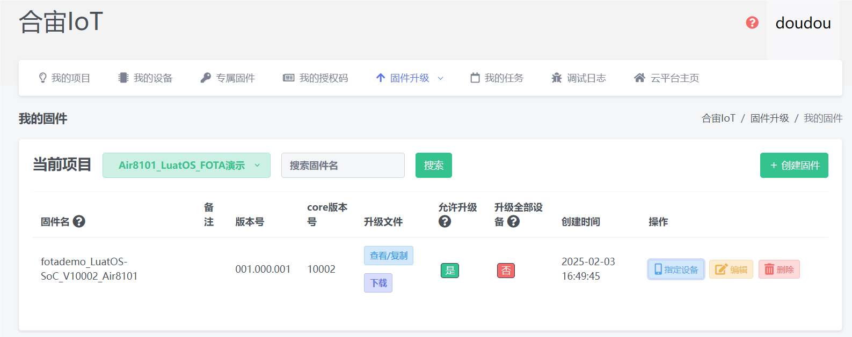The width and height of the screenshot is (852, 337).
Task: Click help icon next to 固件名 header
Action: [79, 221]
